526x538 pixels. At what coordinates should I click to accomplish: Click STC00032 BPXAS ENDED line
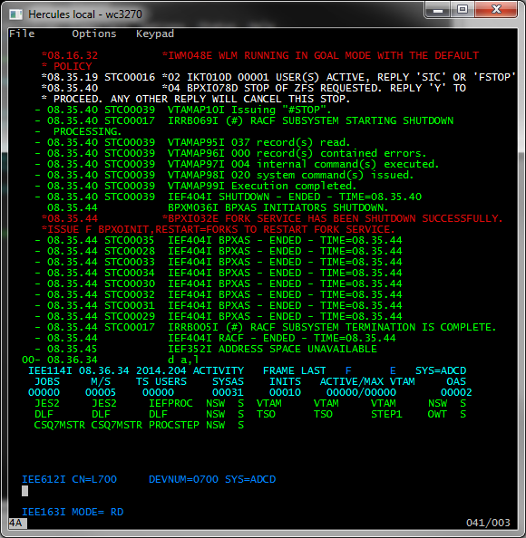pyautogui.click(x=219, y=294)
